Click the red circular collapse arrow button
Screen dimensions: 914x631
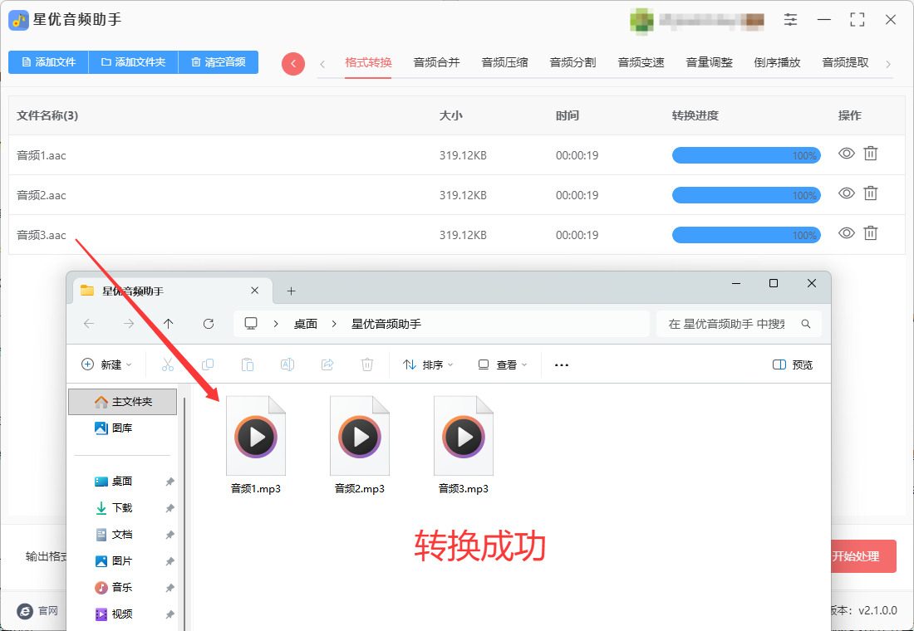click(293, 63)
